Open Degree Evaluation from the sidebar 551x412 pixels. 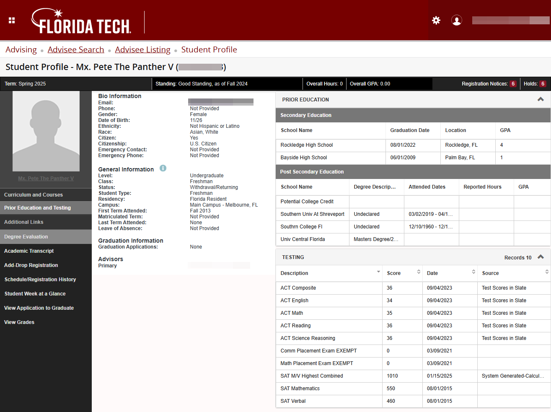pos(46,237)
